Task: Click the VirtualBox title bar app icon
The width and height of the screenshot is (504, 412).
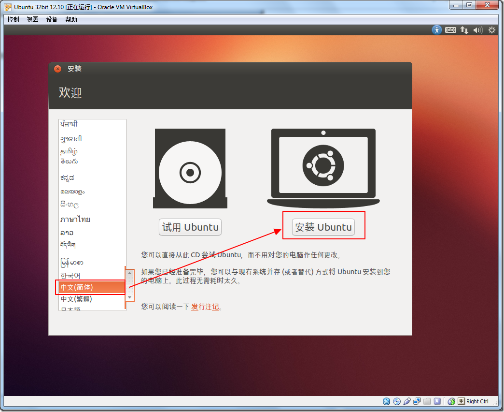Action: pyautogui.click(x=8, y=7)
